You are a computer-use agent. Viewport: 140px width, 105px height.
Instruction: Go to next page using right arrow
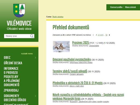[109, 35]
